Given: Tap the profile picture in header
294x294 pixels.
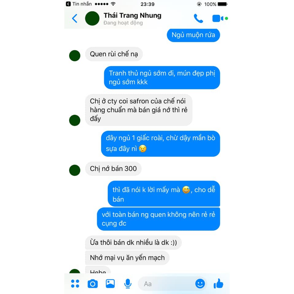Looking at the screenshot, I should pos(92,18).
